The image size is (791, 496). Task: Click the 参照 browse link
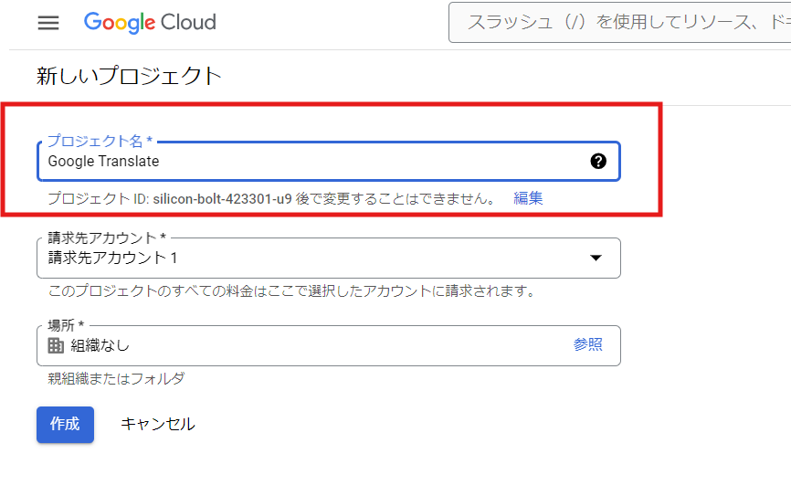tap(587, 344)
